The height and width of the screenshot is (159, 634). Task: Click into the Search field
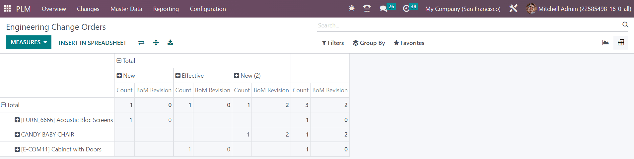pyautogui.click(x=468, y=25)
